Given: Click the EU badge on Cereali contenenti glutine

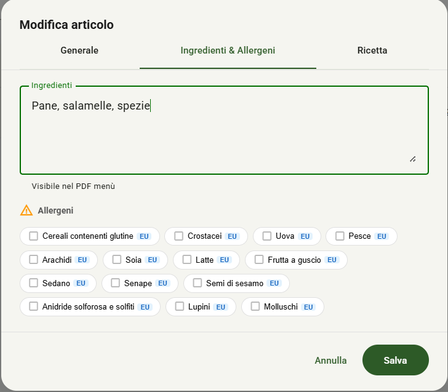Looking at the screenshot, I should 144,236.
